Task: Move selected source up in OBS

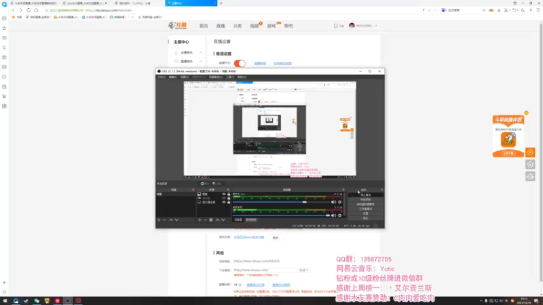Action: tap(217, 220)
